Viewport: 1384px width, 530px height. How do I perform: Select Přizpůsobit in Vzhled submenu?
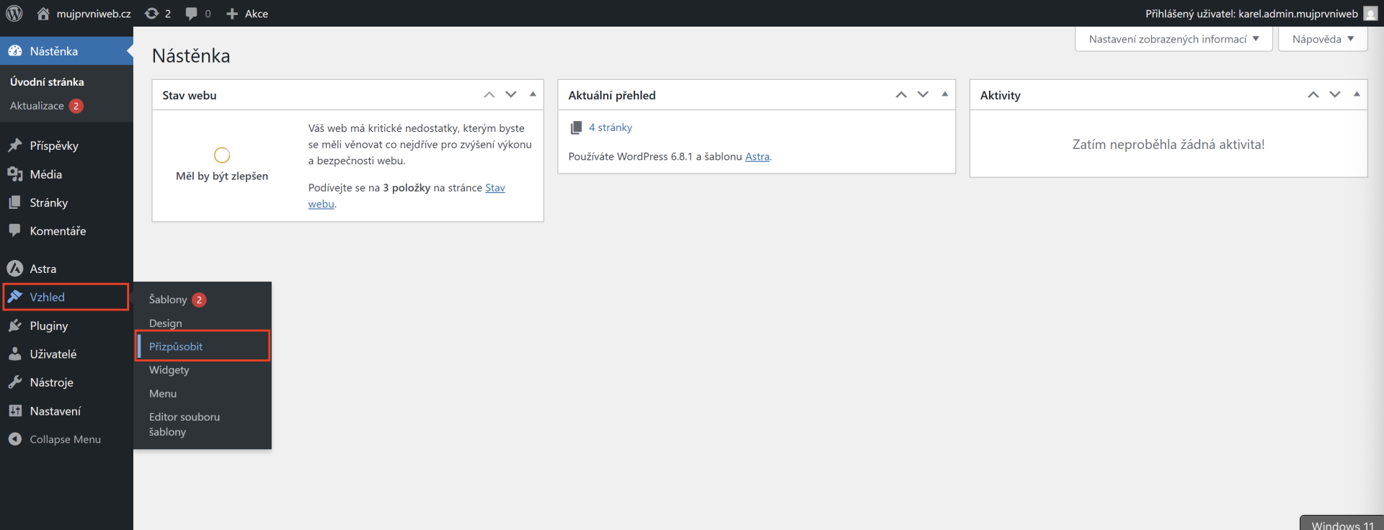tap(176, 346)
